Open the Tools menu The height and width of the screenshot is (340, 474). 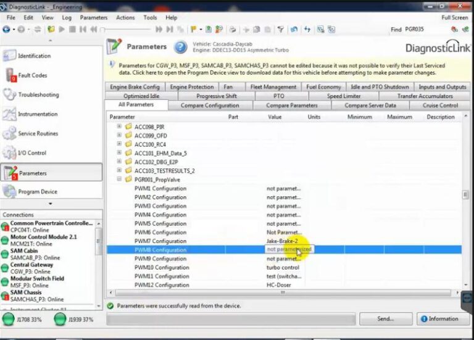[150, 17]
